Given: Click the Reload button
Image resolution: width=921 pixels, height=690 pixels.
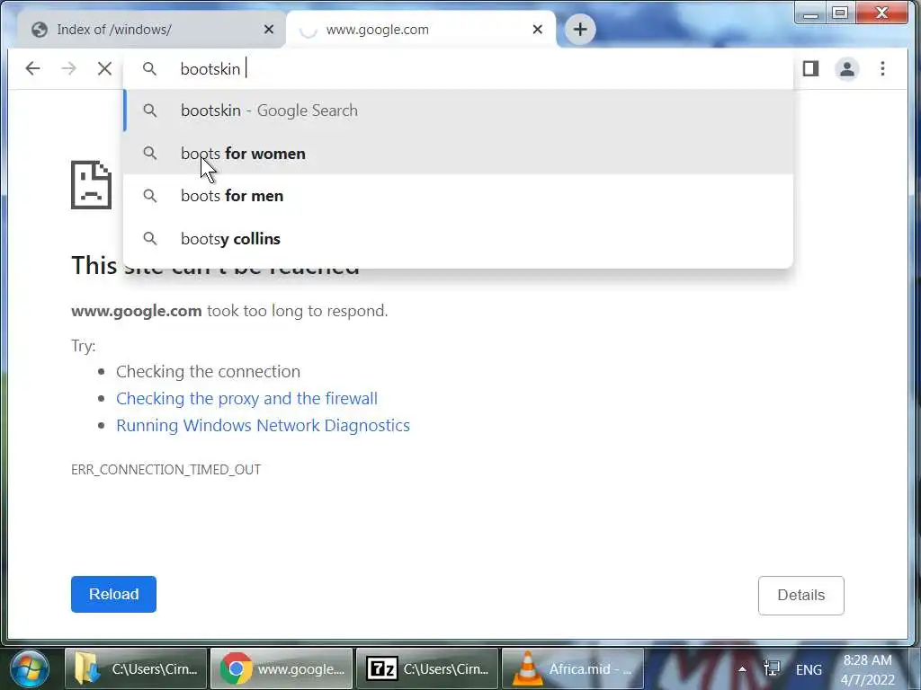Looking at the screenshot, I should [113, 594].
